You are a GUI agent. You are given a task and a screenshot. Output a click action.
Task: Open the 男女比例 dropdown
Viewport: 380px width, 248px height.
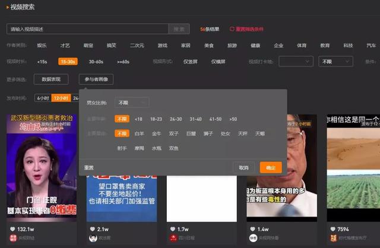tap(131, 103)
